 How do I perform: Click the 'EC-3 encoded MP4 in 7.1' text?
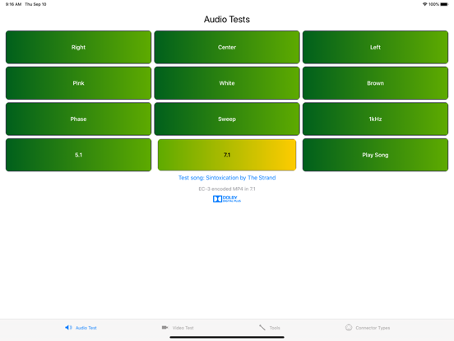[227, 189]
